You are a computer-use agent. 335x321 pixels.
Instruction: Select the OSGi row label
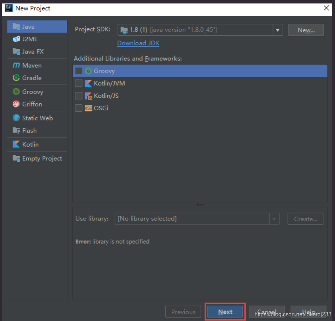(x=101, y=108)
